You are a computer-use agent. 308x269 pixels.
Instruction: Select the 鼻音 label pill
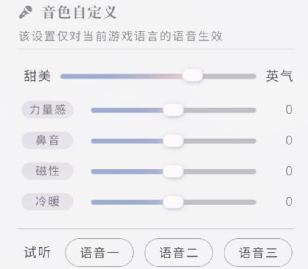48,141
